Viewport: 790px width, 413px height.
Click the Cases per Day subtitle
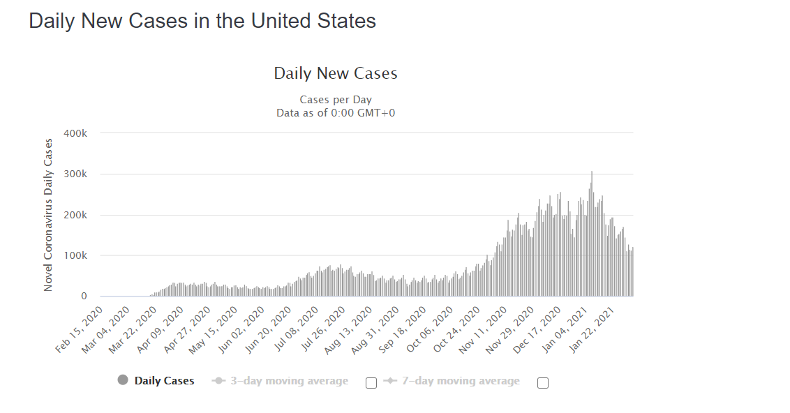tap(336, 100)
